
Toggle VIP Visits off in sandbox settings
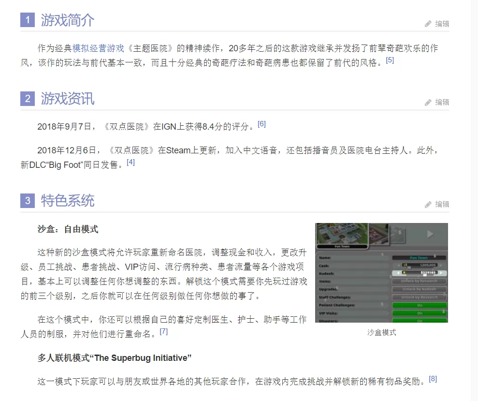pos(420,313)
